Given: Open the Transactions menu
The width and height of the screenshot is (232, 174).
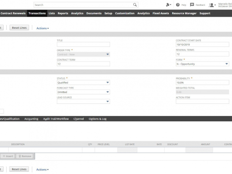Looking at the screenshot, I should (37, 13).
